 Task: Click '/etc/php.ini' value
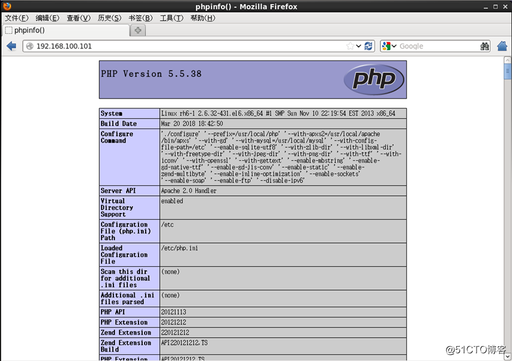[179, 248]
